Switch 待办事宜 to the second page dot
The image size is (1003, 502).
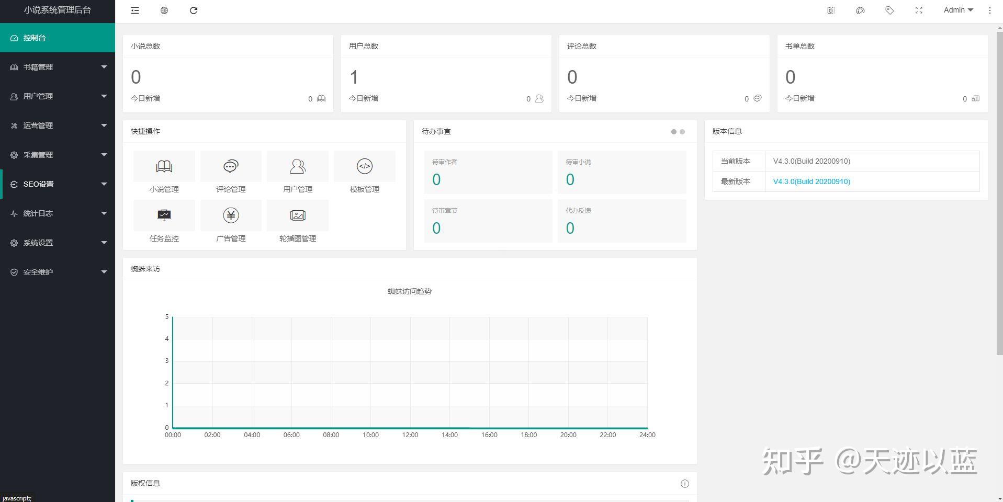(x=681, y=132)
